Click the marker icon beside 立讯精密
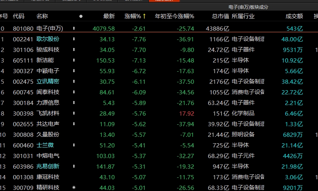The width and height of the screenshot is (318, 191). [74, 81]
